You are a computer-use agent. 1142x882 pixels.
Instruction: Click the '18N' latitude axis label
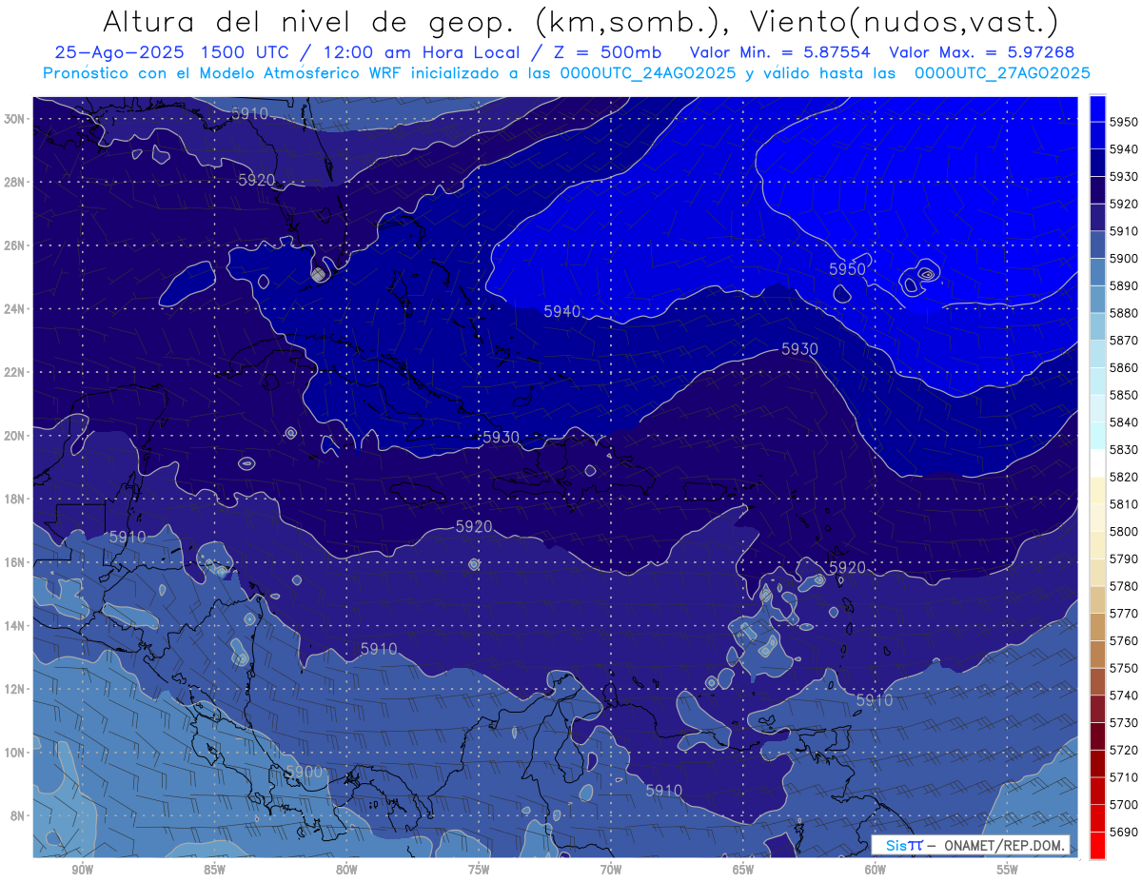click(x=15, y=500)
